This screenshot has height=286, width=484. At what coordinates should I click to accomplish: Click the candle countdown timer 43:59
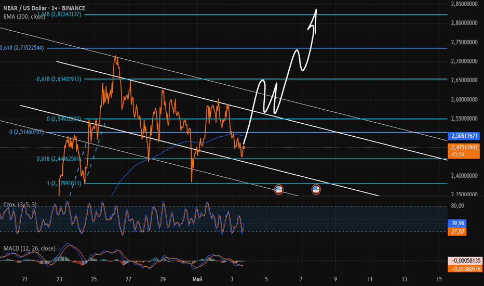point(458,154)
